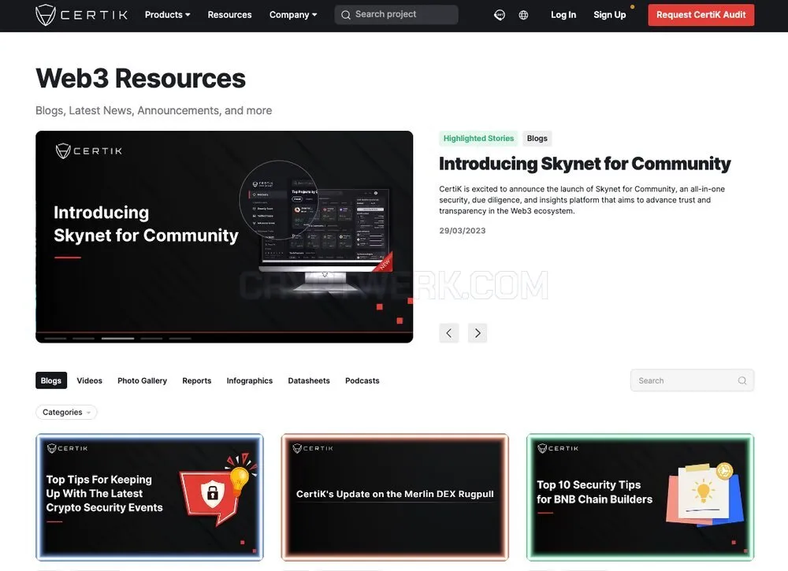This screenshot has width=788, height=571.
Task: Open the Skynet for Community banner image
Action: 224,236
